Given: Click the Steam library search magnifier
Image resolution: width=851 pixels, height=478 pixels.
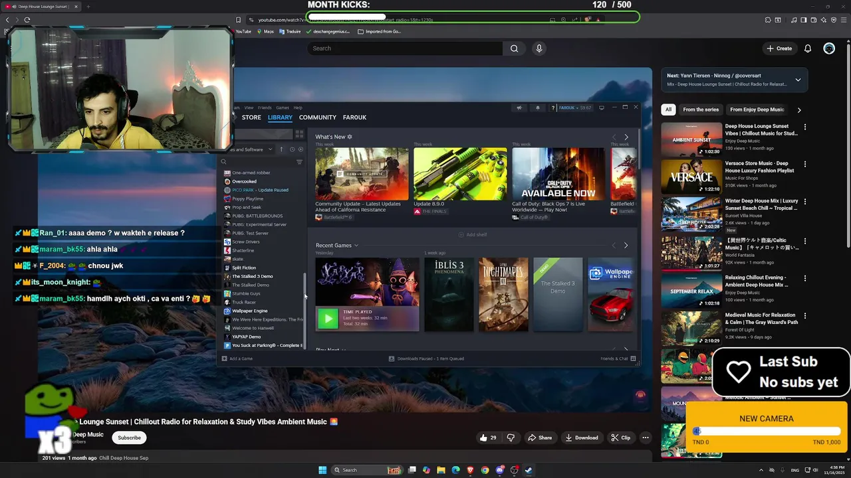Looking at the screenshot, I should point(223,162).
